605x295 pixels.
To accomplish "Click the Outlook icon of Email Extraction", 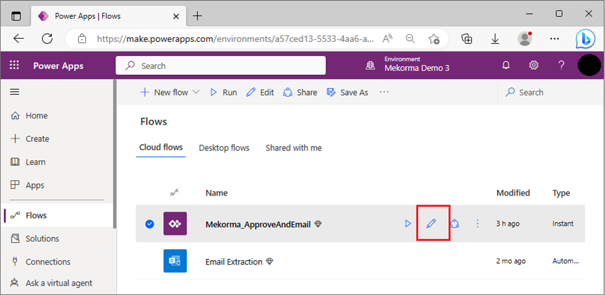I will click(175, 261).
